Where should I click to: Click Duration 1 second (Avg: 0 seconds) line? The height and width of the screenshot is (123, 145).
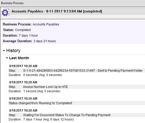point(34,91)
